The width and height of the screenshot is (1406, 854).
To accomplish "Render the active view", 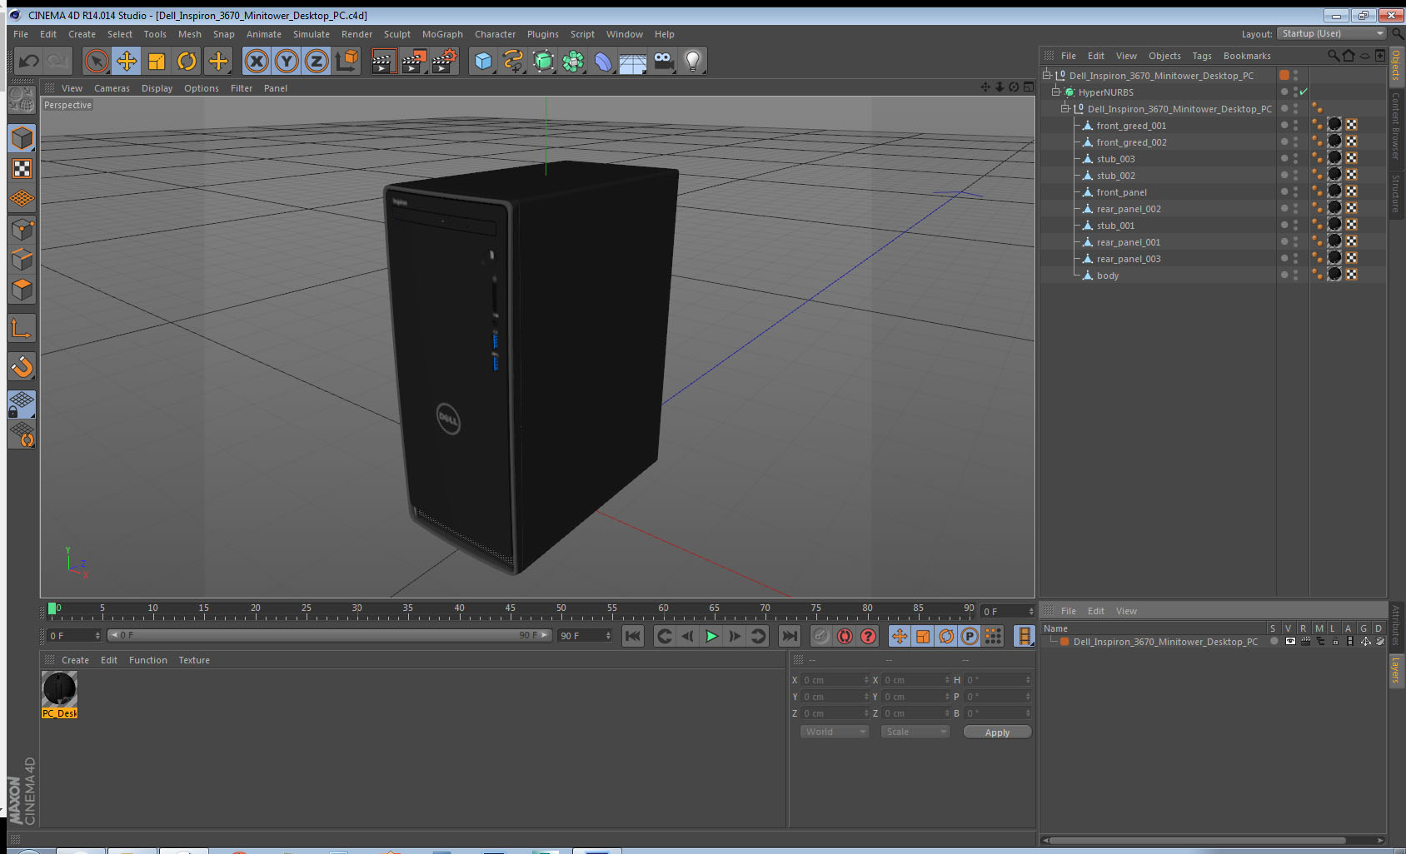I will (x=382, y=61).
